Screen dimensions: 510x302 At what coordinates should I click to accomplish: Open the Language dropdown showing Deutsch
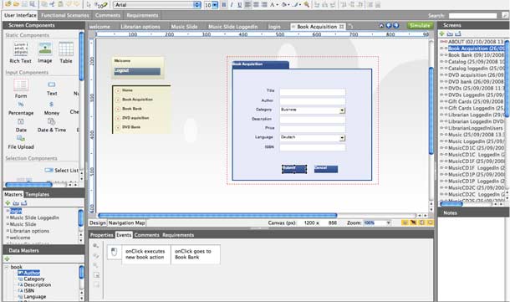(x=342, y=138)
